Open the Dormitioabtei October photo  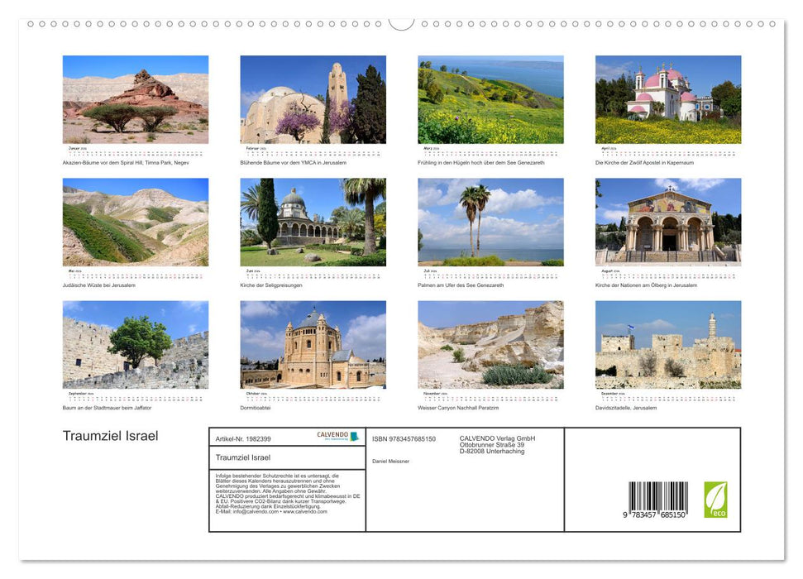(x=313, y=345)
